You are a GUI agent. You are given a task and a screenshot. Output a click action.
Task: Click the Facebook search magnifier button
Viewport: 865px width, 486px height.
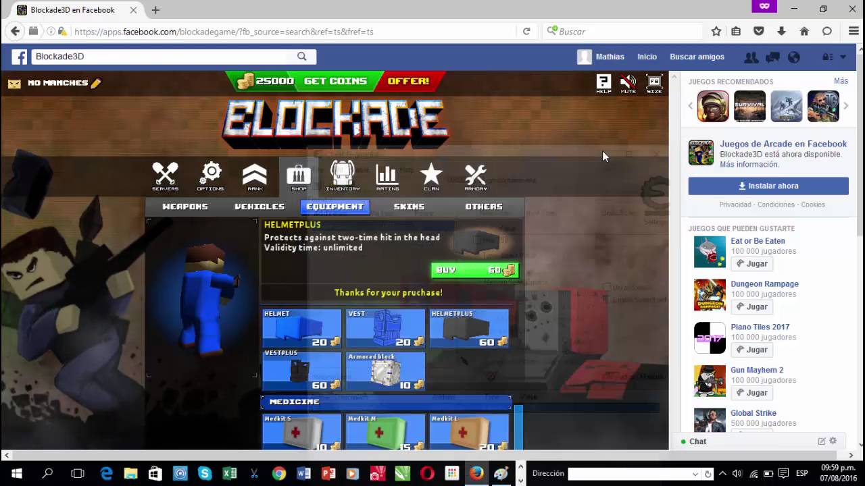pyautogui.click(x=302, y=57)
